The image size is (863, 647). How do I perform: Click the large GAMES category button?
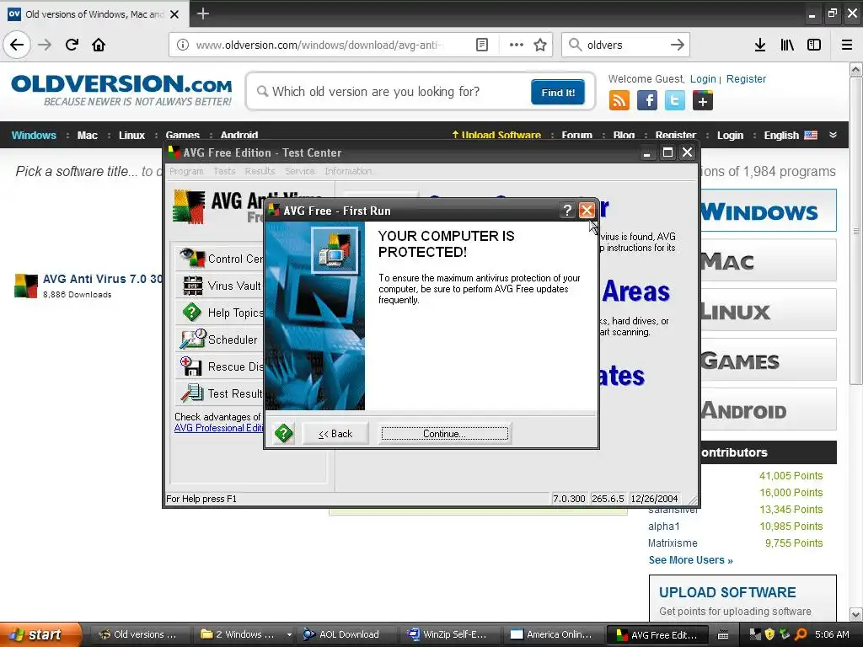point(769,360)
